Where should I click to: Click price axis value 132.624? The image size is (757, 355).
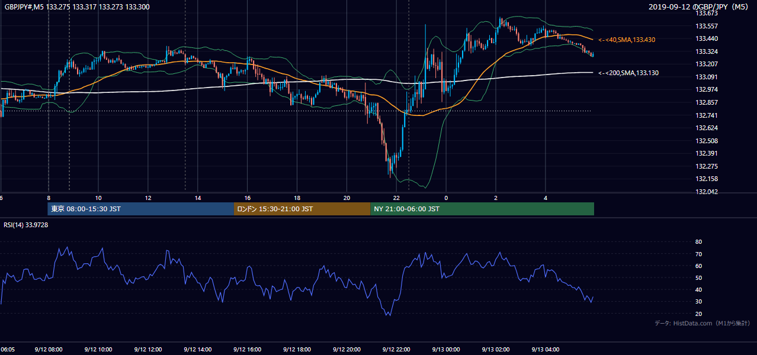[x=706, y=128]
